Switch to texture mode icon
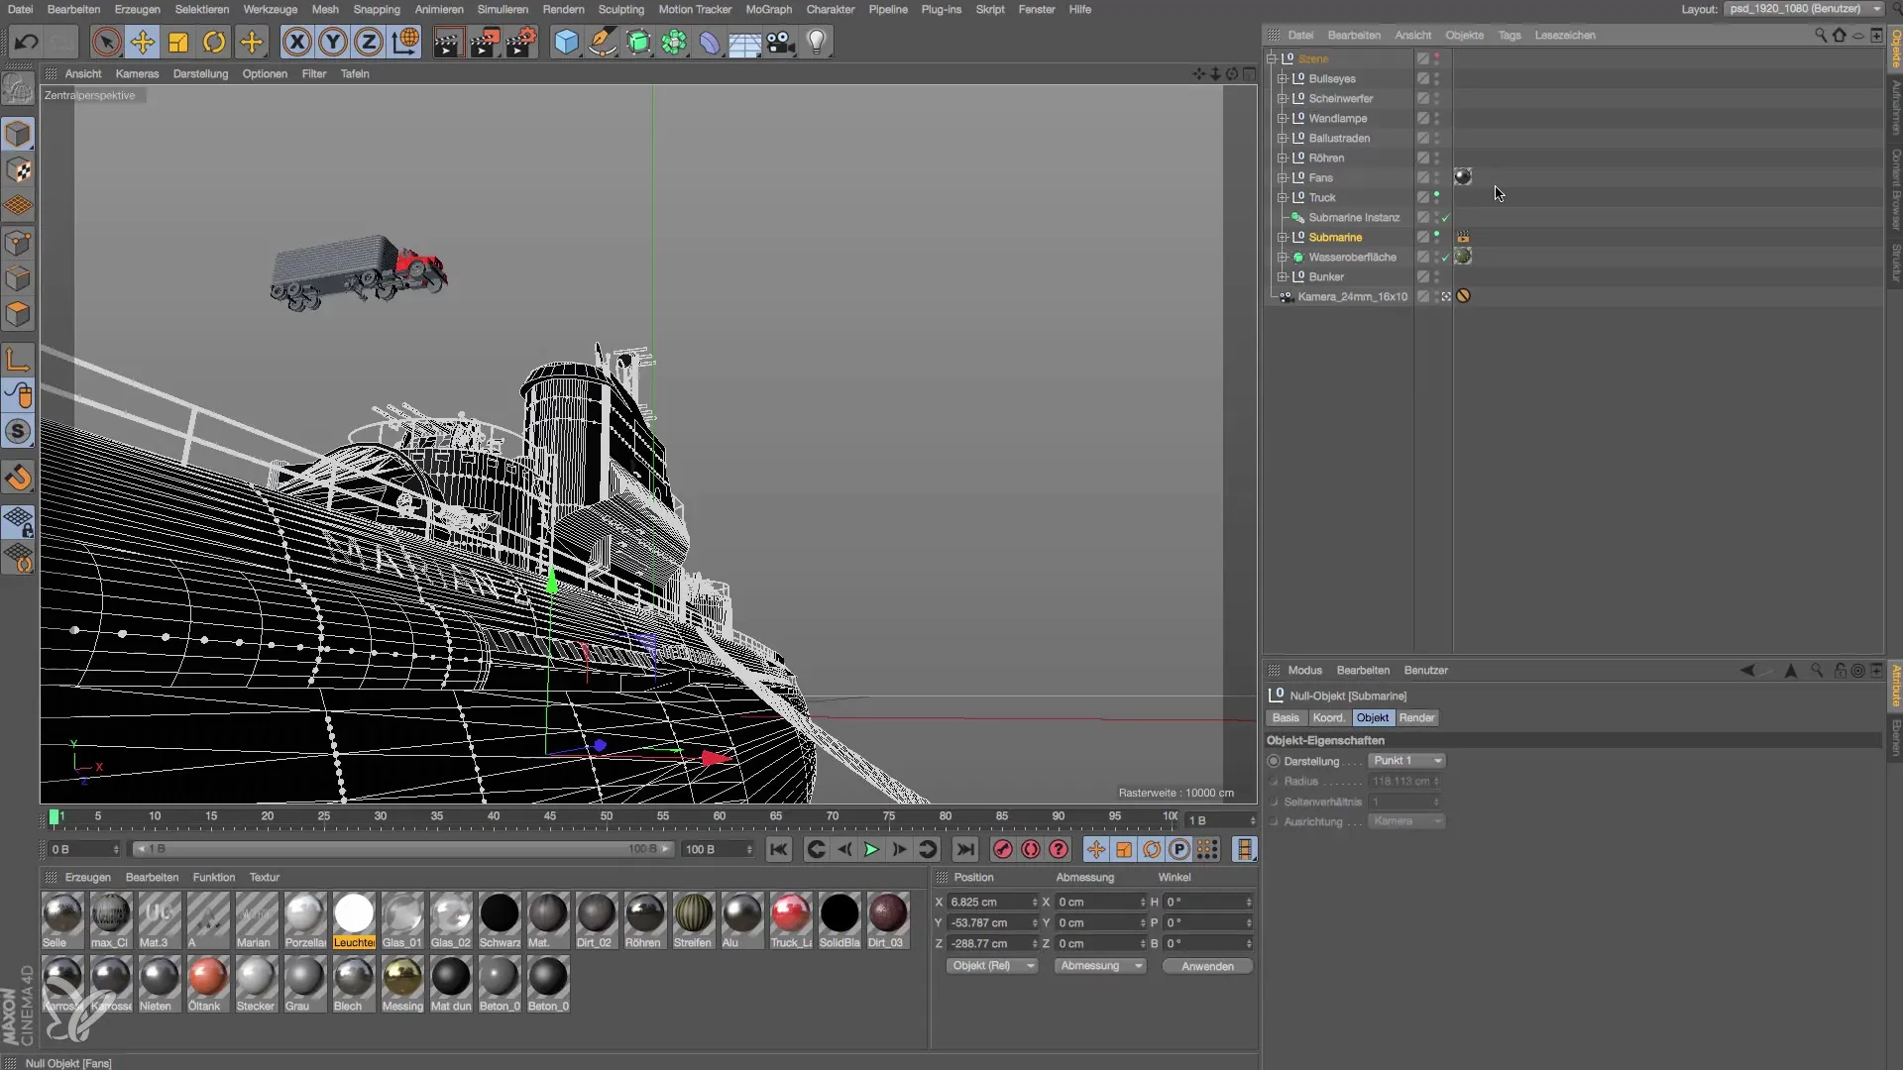The width and height of the screenshot is (1903, 1070). [18, 170]
